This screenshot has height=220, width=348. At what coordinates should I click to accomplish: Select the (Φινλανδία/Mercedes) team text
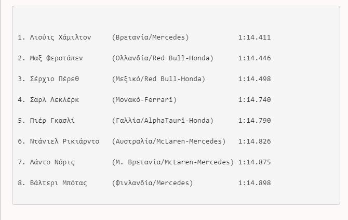click(x=152, y=183)
